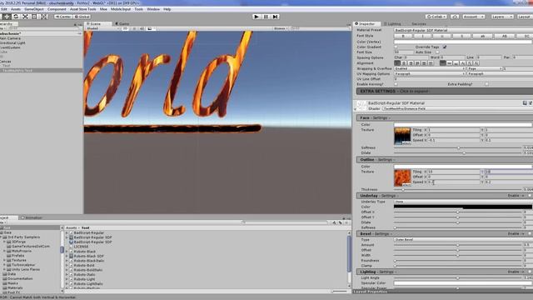
Task: Select right horizontal alignment icon
Action: (x=411, y=63)
